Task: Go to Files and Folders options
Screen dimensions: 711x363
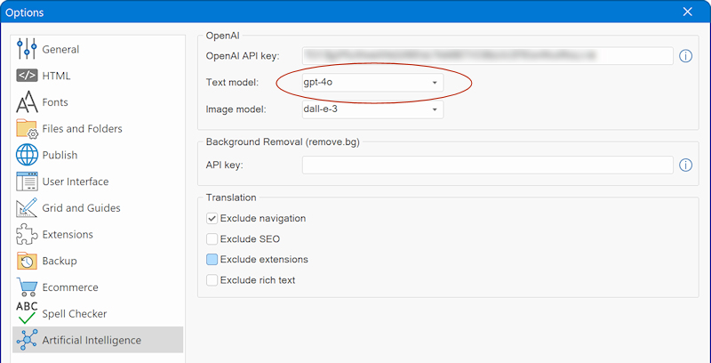Action: click(x=98, y=129)
